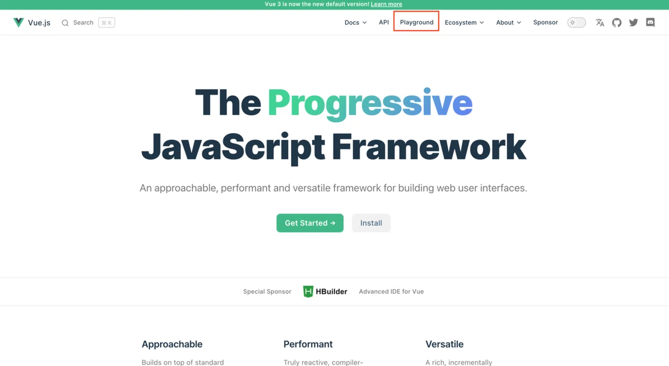Click 'Vue 3 is now the new default version!' text
This screenshot has height=366, width=669.
point(317,4)
